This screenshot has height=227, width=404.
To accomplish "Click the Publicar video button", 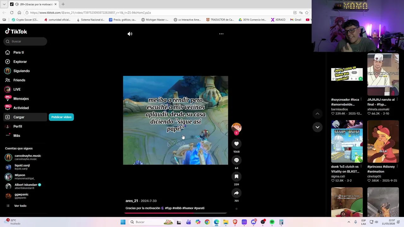I will pos(61,117).
